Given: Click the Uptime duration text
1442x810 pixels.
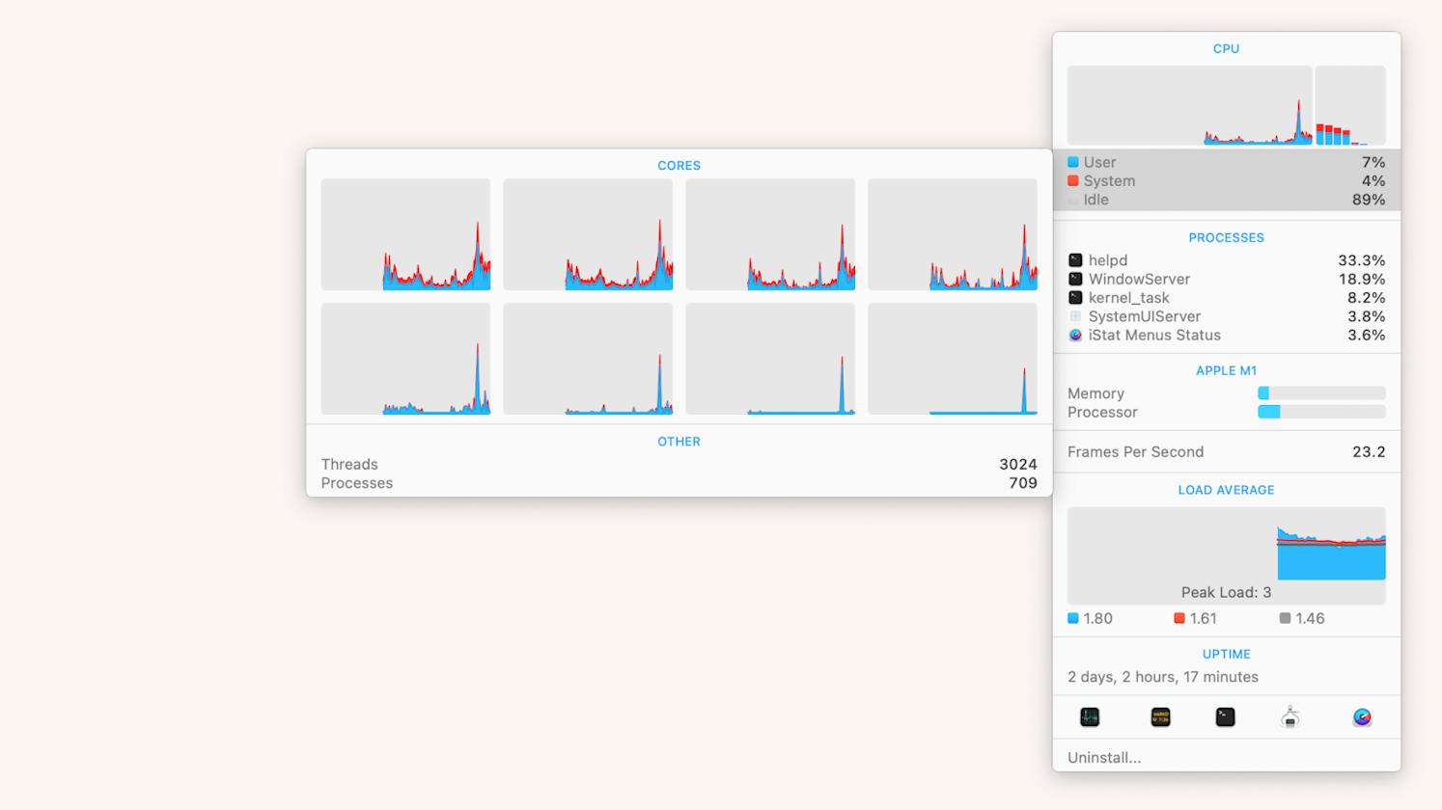Looking at the screenshot, I should 1162,677.
